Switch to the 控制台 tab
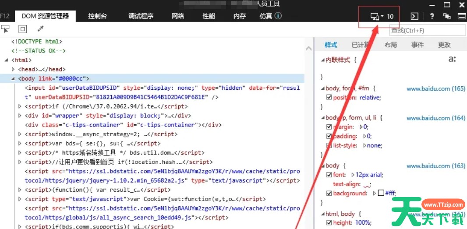The width and height of the screenshot is (467, 229). (97, 16)
